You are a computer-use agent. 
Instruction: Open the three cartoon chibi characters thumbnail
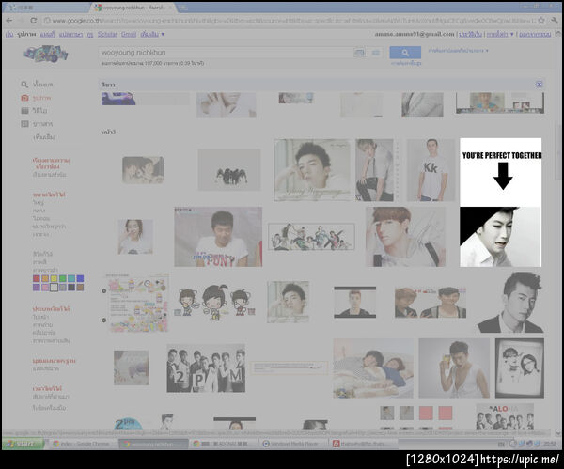point(214,302)
